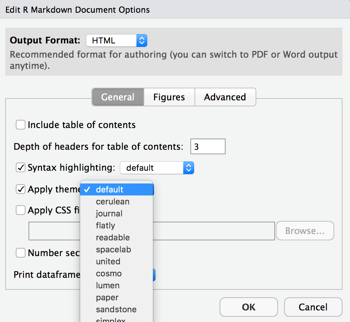Open the Output Format dropdown

click(x=116, y=40)
